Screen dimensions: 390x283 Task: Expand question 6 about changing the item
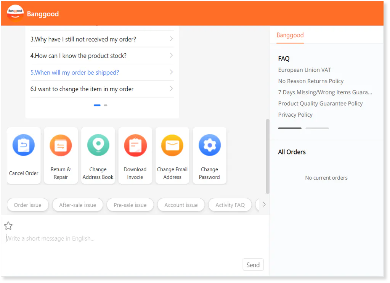click(x=102, y=89)
